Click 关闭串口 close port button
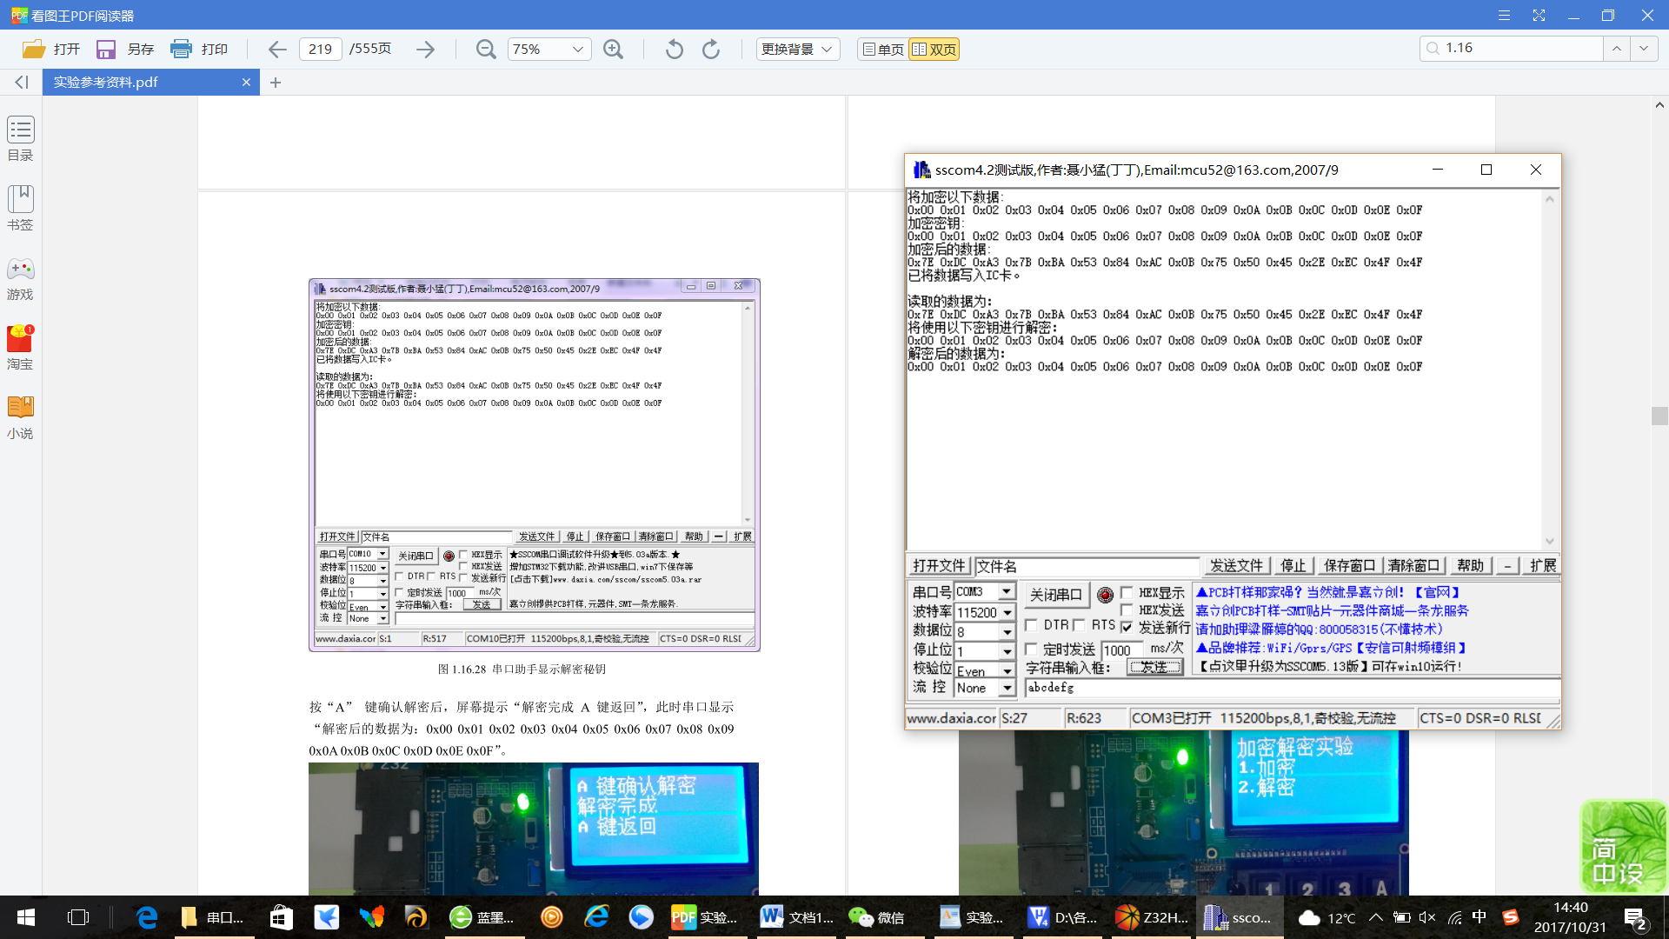Image resolution: width=1669 pixels, height=939 pixels. pos(1055,595)
